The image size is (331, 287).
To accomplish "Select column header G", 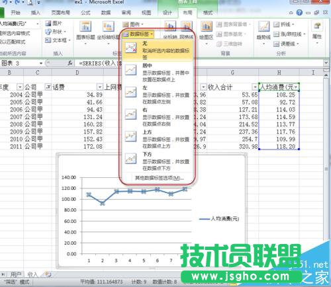I will 232,73.
